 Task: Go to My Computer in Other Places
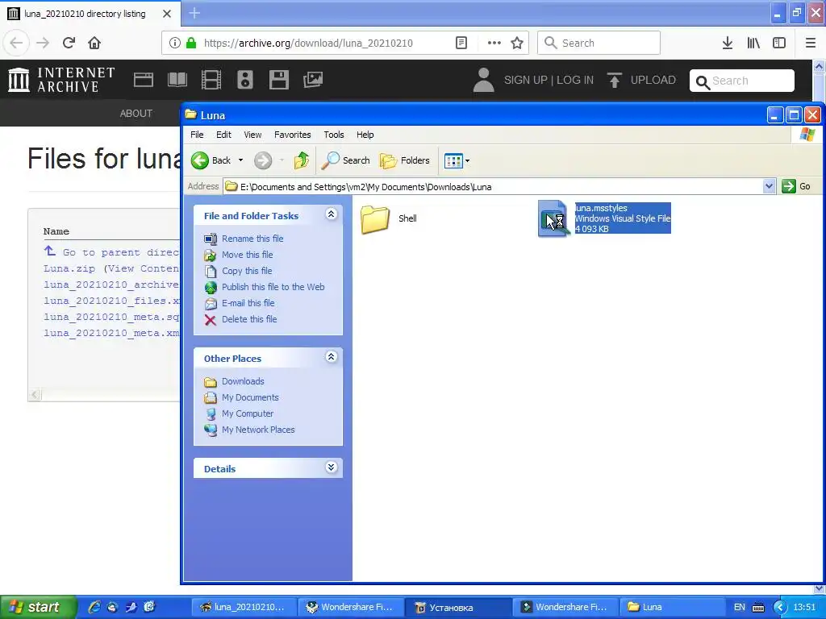point(248,413)
